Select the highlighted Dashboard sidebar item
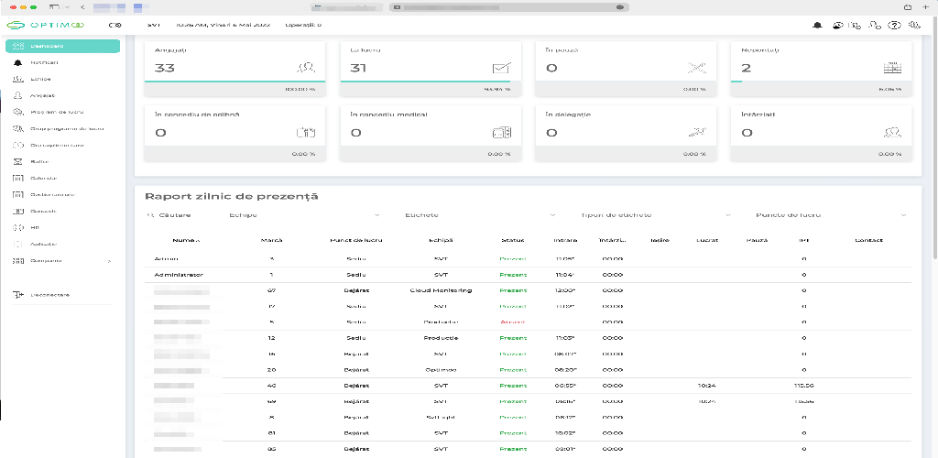 pos(63,46)
